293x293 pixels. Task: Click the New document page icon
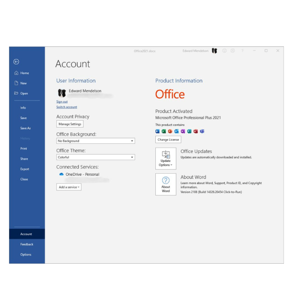click(x=16, y=83)
